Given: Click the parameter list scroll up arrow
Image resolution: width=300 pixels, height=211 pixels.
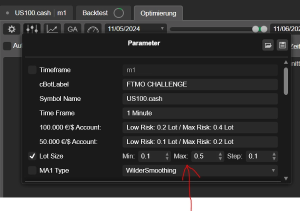Looking at the screenshot, I should 286,62.
